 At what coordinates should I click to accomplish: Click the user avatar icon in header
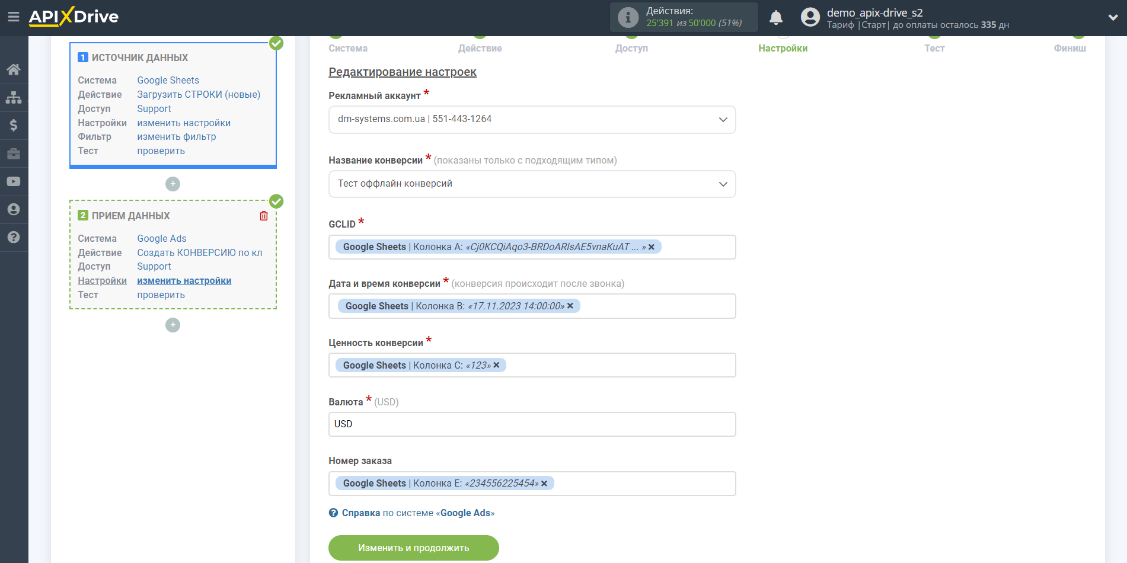(810, 17)
